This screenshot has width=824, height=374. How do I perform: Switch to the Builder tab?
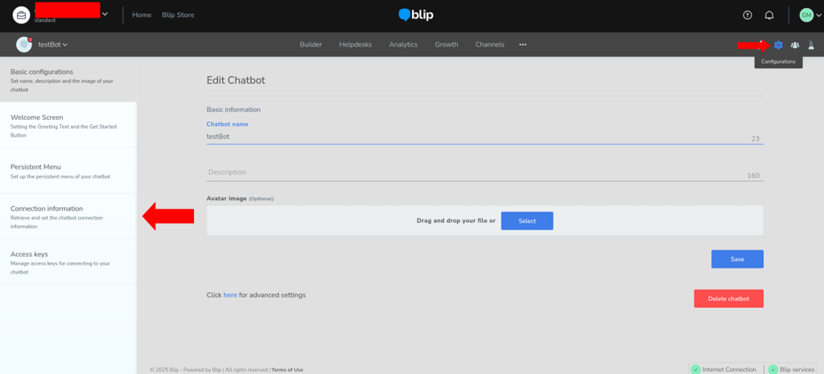click(311, 45)
